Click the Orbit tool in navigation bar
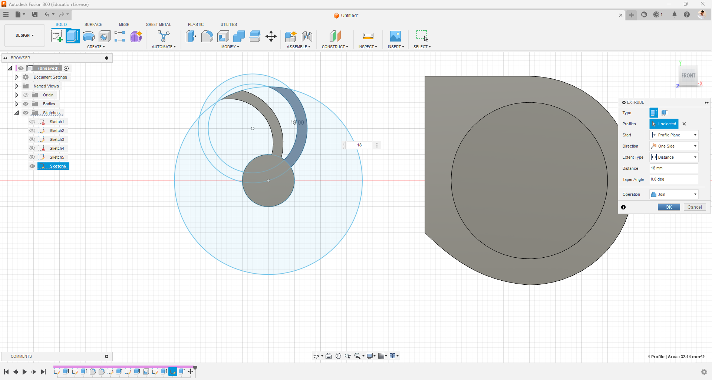This screenshot has height=380, width=712. (x=316, y=356)
